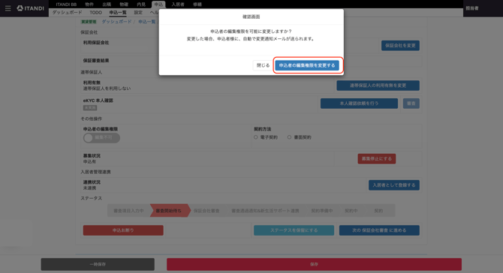The image size is (503, 273).
Task: Go to ダッシュボード sub-navigation item
Action: click(67, 13)
